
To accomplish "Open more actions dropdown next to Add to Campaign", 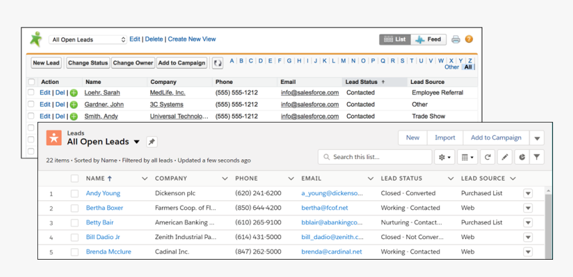I will pos(537,138).
